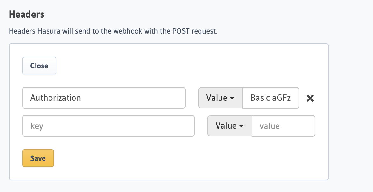Close the headers editor with the Close button
Image resolution: width=373 pixels, height=192 pixels.
39,66
